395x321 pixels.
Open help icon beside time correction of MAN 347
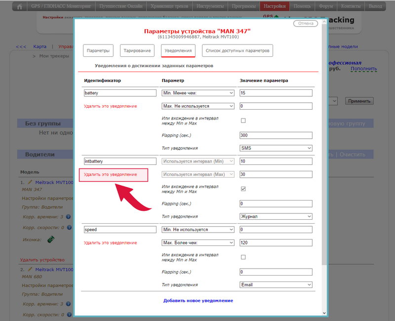pos(69,217)
